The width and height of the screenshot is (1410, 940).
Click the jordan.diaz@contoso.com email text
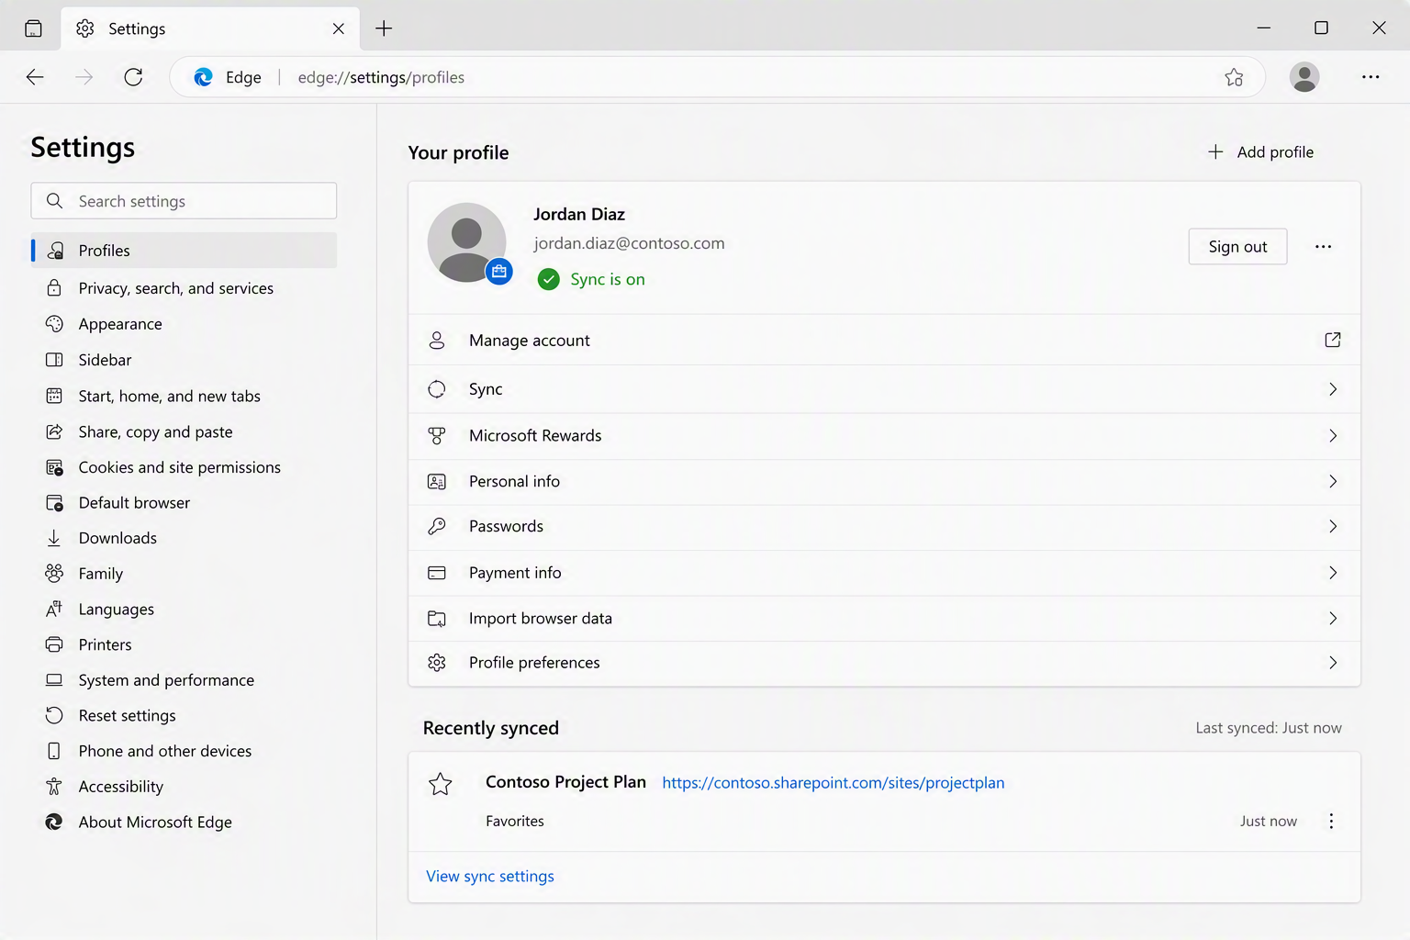pos(629,243)
